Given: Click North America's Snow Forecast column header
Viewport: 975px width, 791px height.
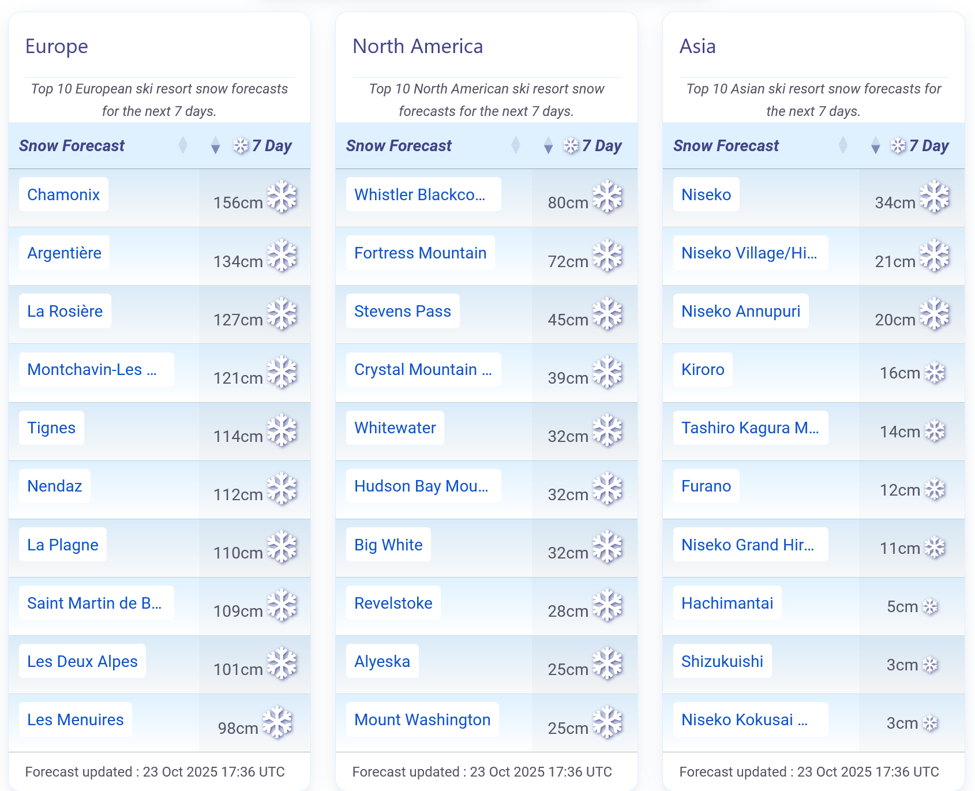Looking at the screenshot, I should click(x=399, y=145).
